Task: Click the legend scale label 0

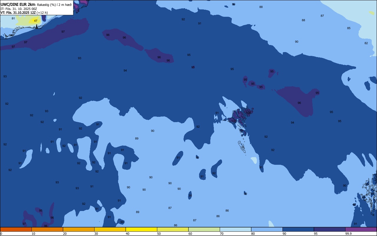Action: tap(1, 234)
